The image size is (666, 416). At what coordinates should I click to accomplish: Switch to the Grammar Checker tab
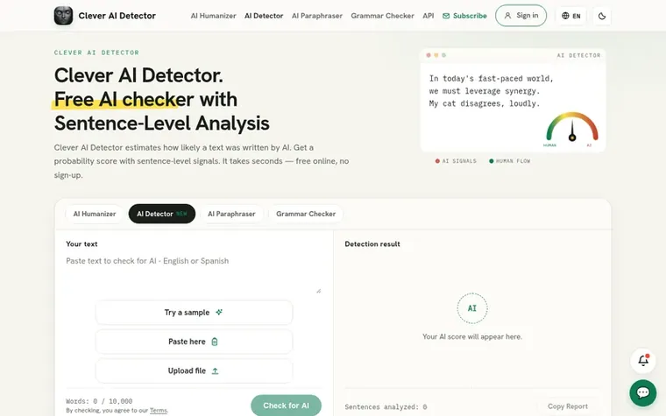(x=306, y=214)
